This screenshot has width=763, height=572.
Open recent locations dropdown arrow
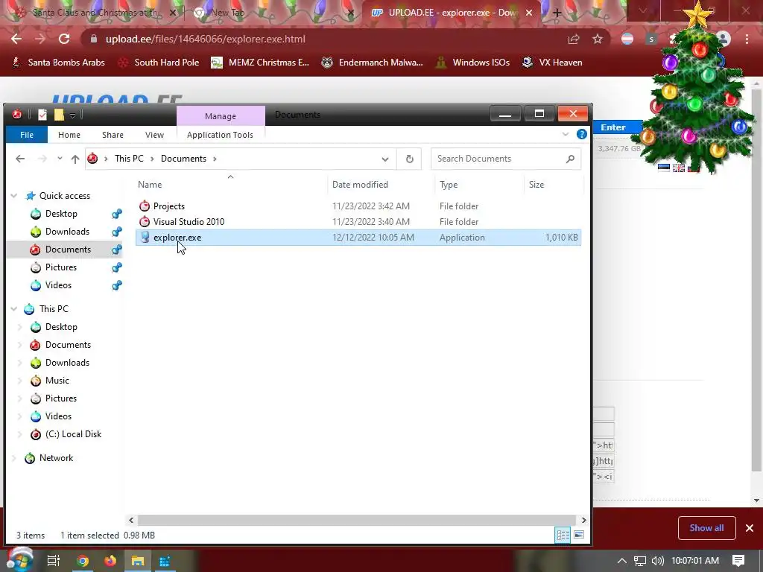click(60, 159)
